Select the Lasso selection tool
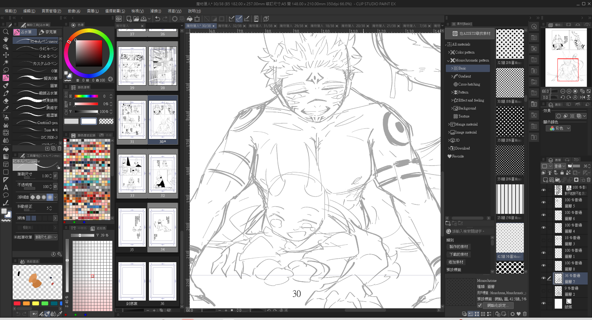Image resolution: width=592 pixels, height=320 pixels. (6, 70)
